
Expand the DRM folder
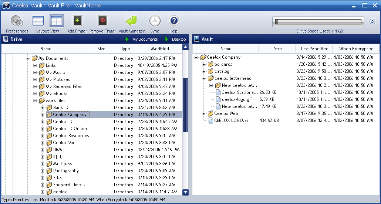pos(43,150)
